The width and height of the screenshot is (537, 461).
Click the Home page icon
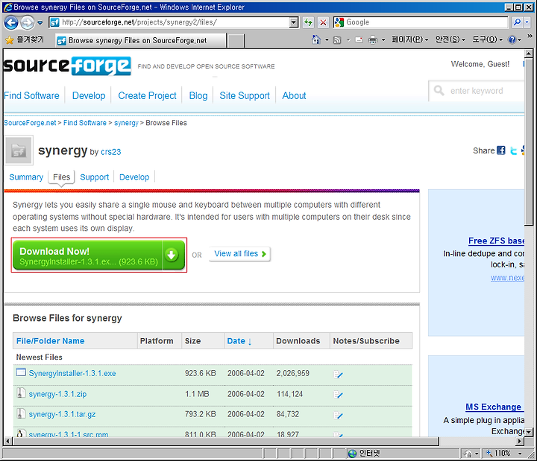316,39
